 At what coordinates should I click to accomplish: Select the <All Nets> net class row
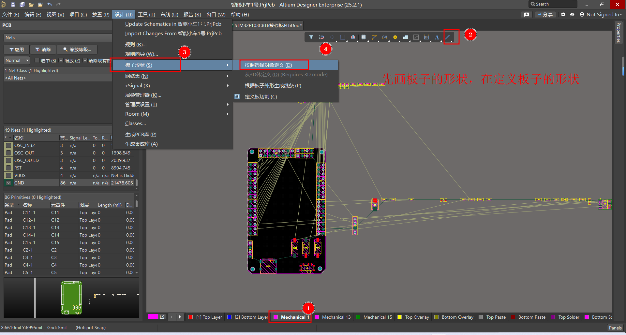tap(58, 78)
